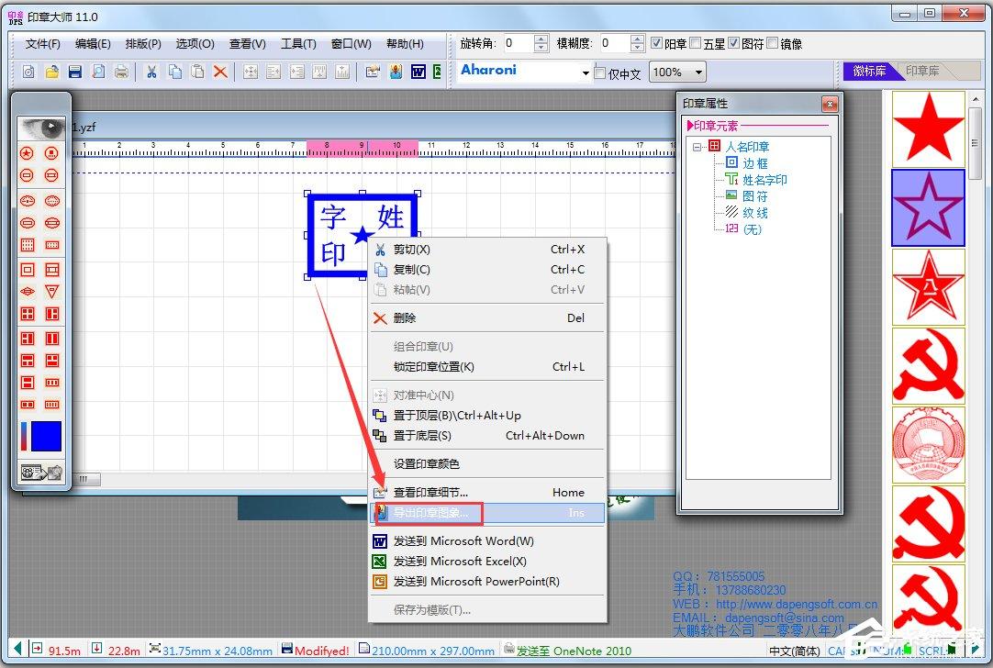Enable the 五星 checkbox
Image resolution: width=993 pixels, height=668 pixels.
tap(696, 43)
